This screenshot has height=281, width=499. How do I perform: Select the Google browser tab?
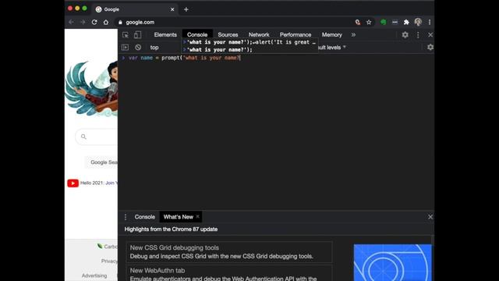tap(135, 9)
